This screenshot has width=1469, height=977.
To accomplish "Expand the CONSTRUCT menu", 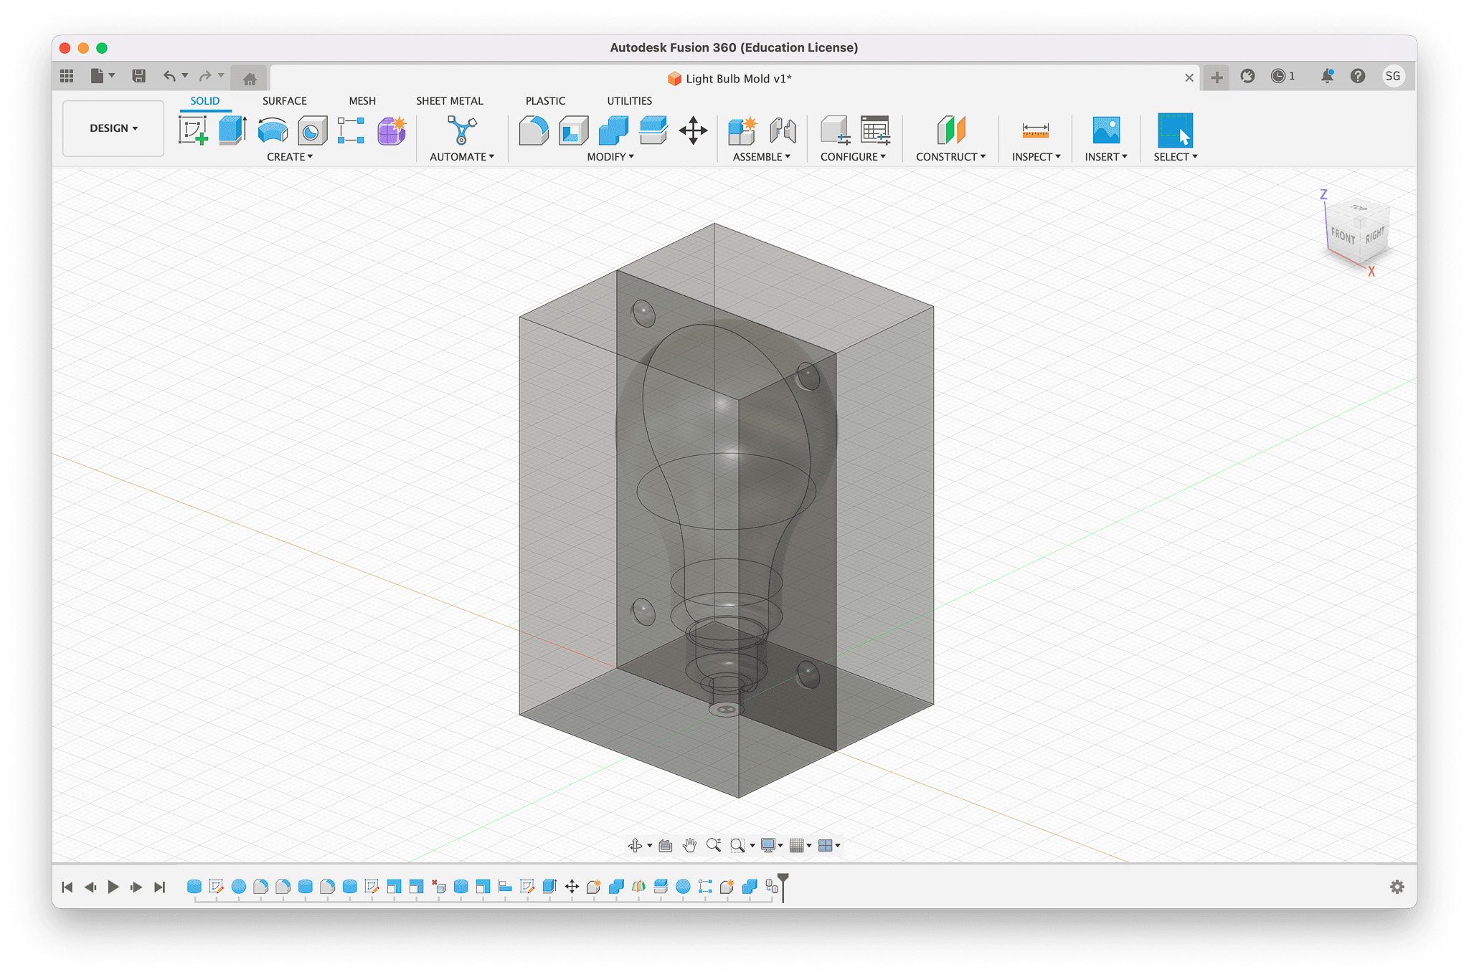I will 951,157.
